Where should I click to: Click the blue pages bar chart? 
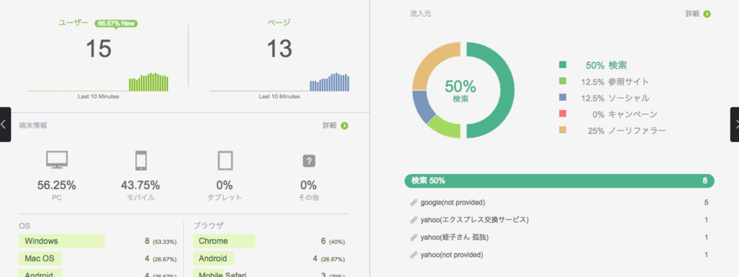pos(329,82)
